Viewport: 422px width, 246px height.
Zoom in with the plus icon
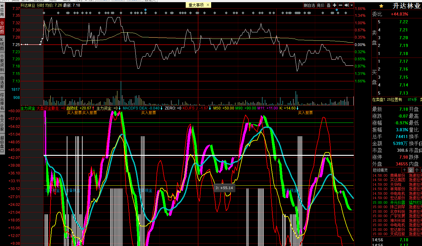click(335, 5)
